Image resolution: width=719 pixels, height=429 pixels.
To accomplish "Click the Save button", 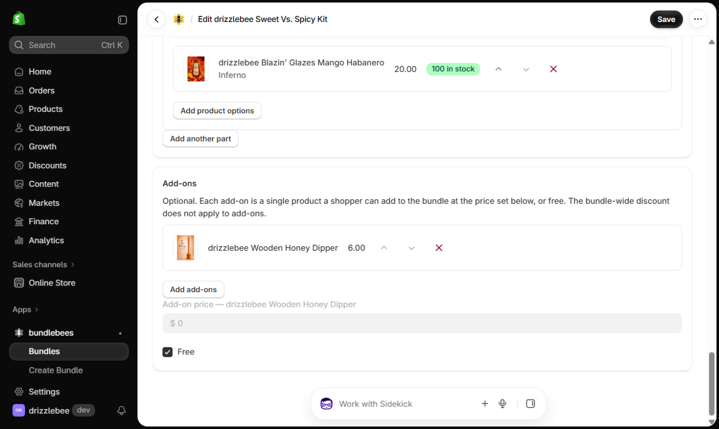I will click(666, 19).
